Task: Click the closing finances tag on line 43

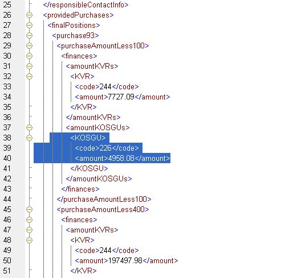Action: pyautogui.click(x=80, y=189)
